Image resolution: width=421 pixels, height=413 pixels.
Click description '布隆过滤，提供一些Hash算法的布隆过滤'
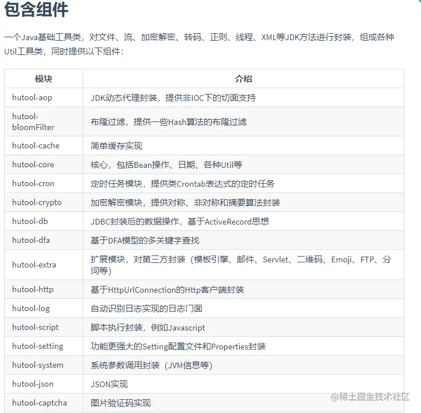click(169, 122)
